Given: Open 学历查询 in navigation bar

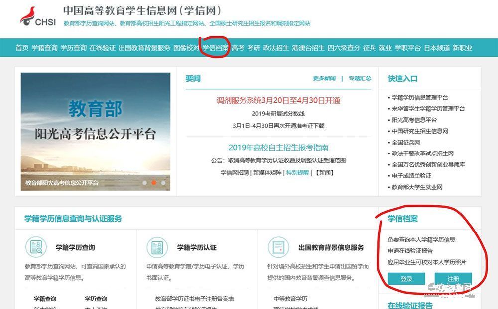Looking at the screenshot, I should 73,48.
